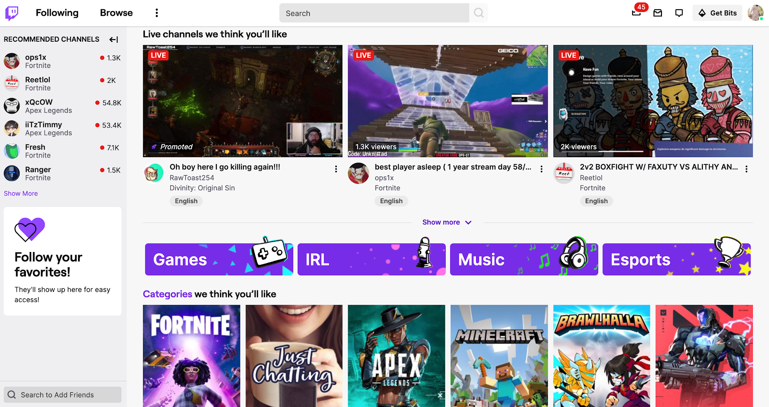Click the search magnifier button
The image size is (769, 407).
(478, 13)
